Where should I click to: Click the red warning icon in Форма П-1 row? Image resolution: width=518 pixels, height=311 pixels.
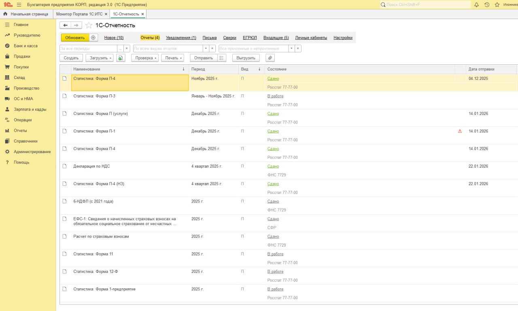tap(460, 131)
